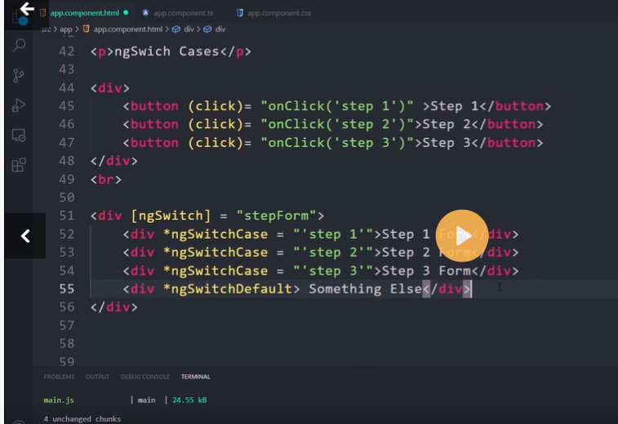Image resolution: width=618 pixels, height=424 pixels.
Task: Open the Remote Explorer view
Action: click(x=19, y=135)
